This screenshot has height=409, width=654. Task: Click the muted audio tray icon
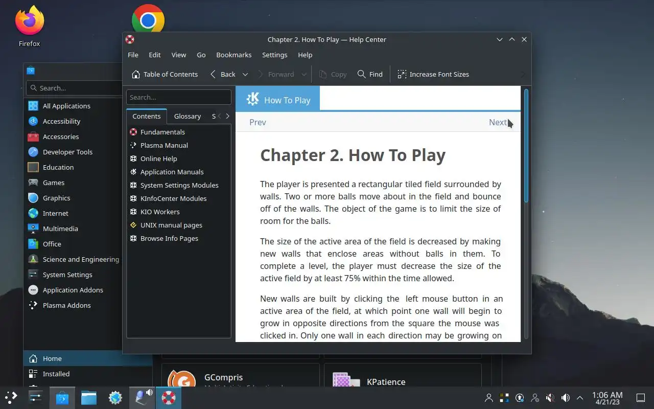550,397
